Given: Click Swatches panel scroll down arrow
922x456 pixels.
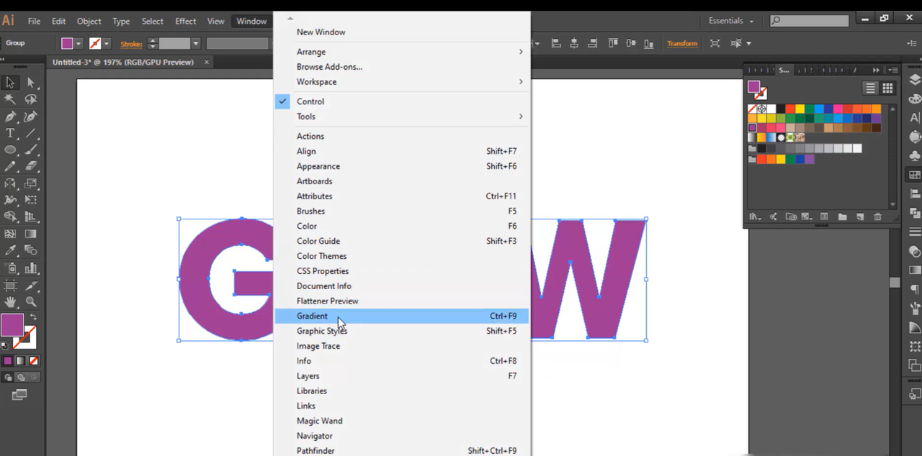Looking at the screenshot, I should point(893,204).
